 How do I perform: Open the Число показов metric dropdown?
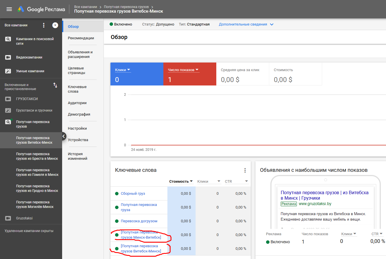183,70
